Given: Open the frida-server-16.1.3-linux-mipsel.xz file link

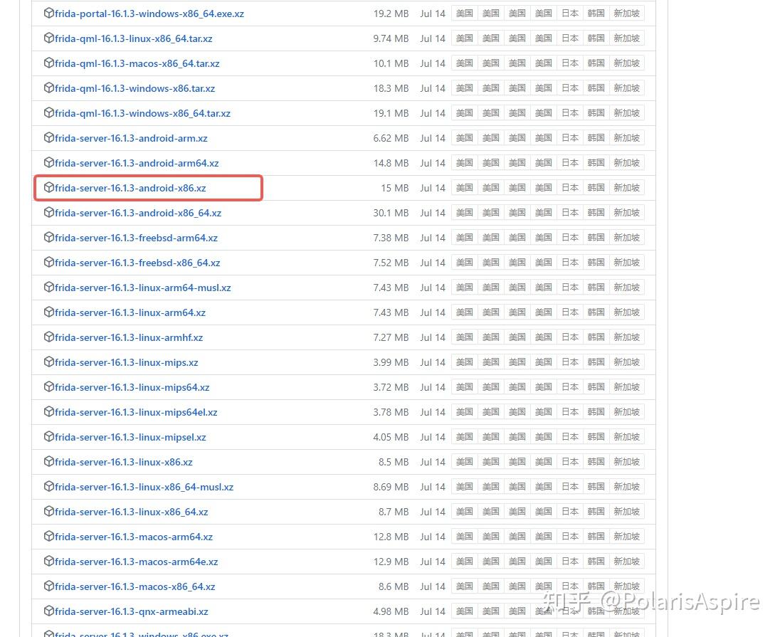Looking at the screenshot, I should tap(130, 437).
